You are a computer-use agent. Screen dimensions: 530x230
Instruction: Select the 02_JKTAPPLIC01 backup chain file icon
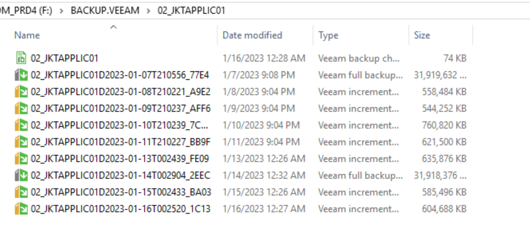(21, 58)
